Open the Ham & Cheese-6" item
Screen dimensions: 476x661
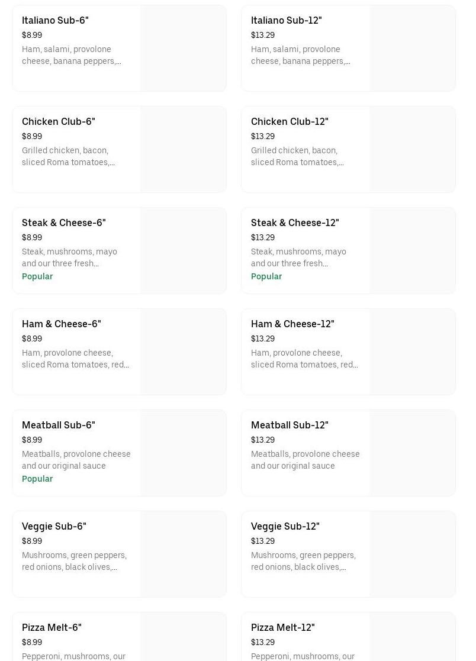pyautogui.click(x=61, y=324)
